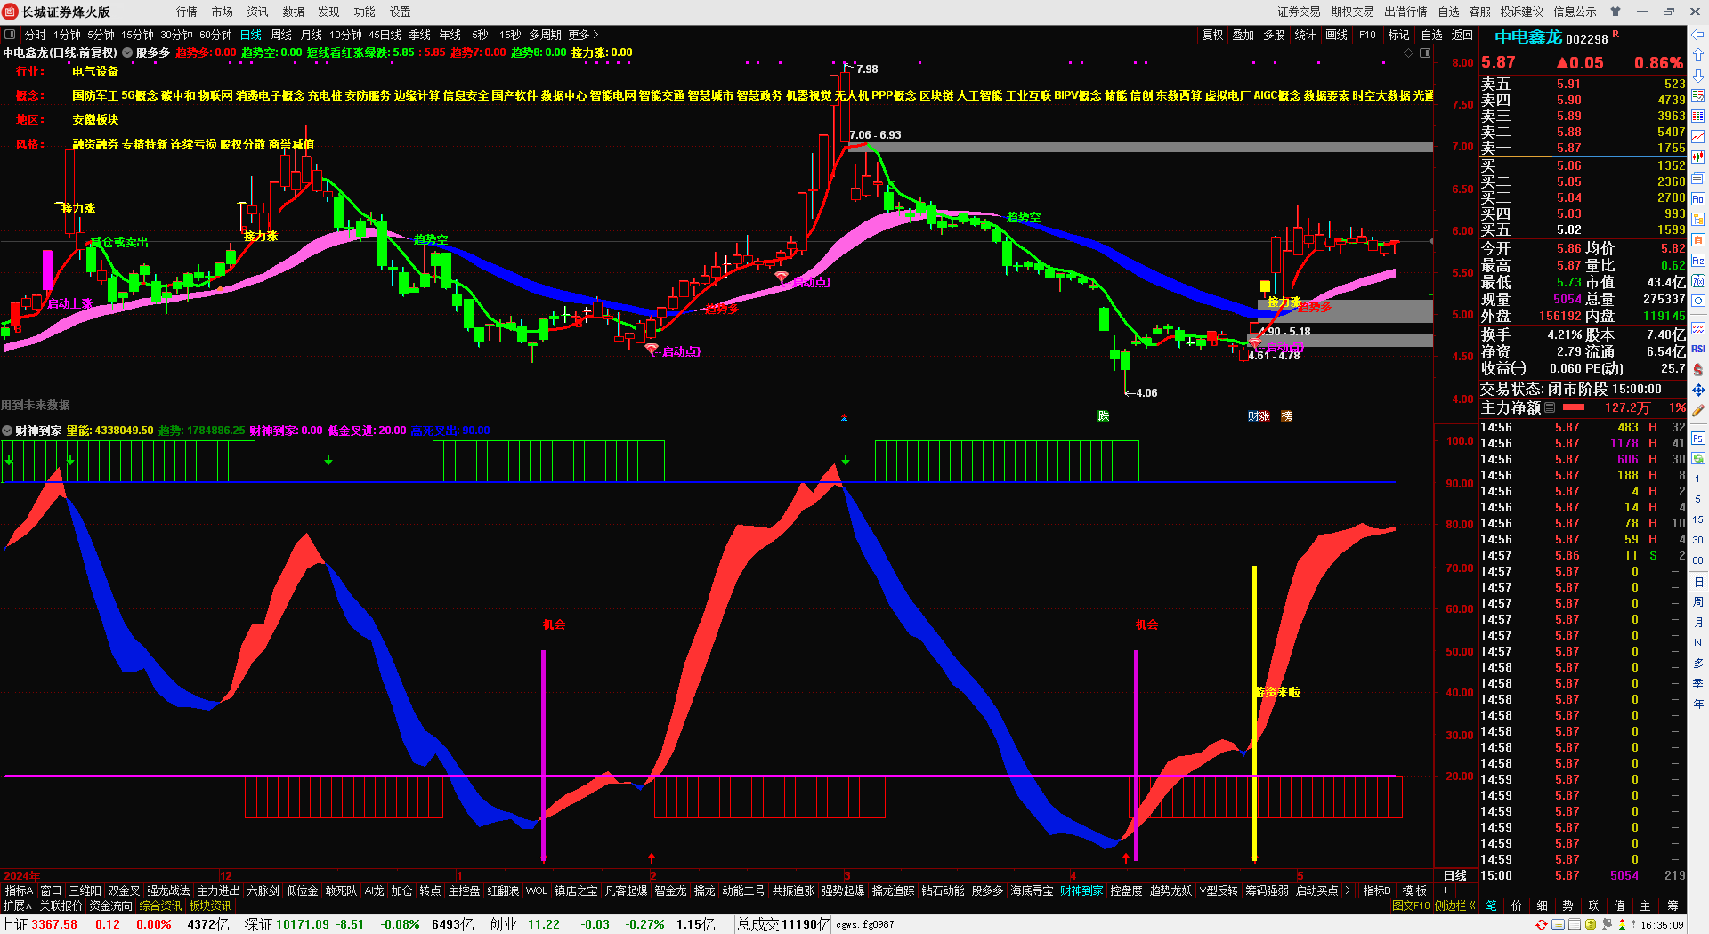Screen dimensions: 1709x934
Task: Click the red refresh icon in status bar
Action: [x=1542, y=924]
